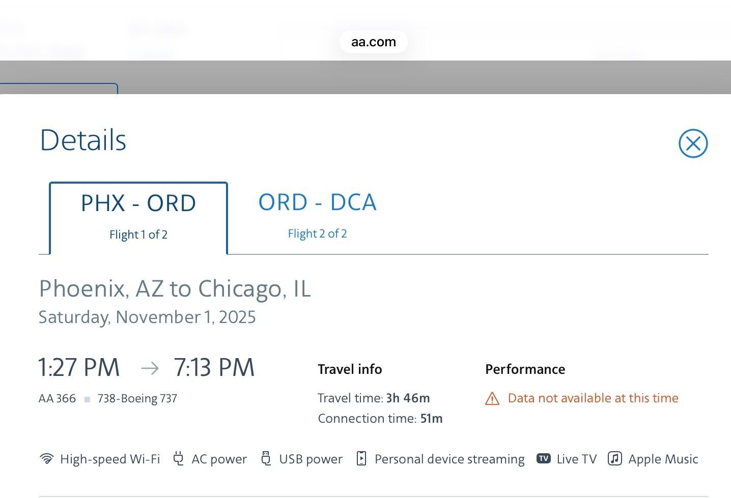Image resolution: width=731 pixels, height=498 pixels.
Task: Click the High-speed Wi-Fi amenity icon
Action: [x=47, y=458]
